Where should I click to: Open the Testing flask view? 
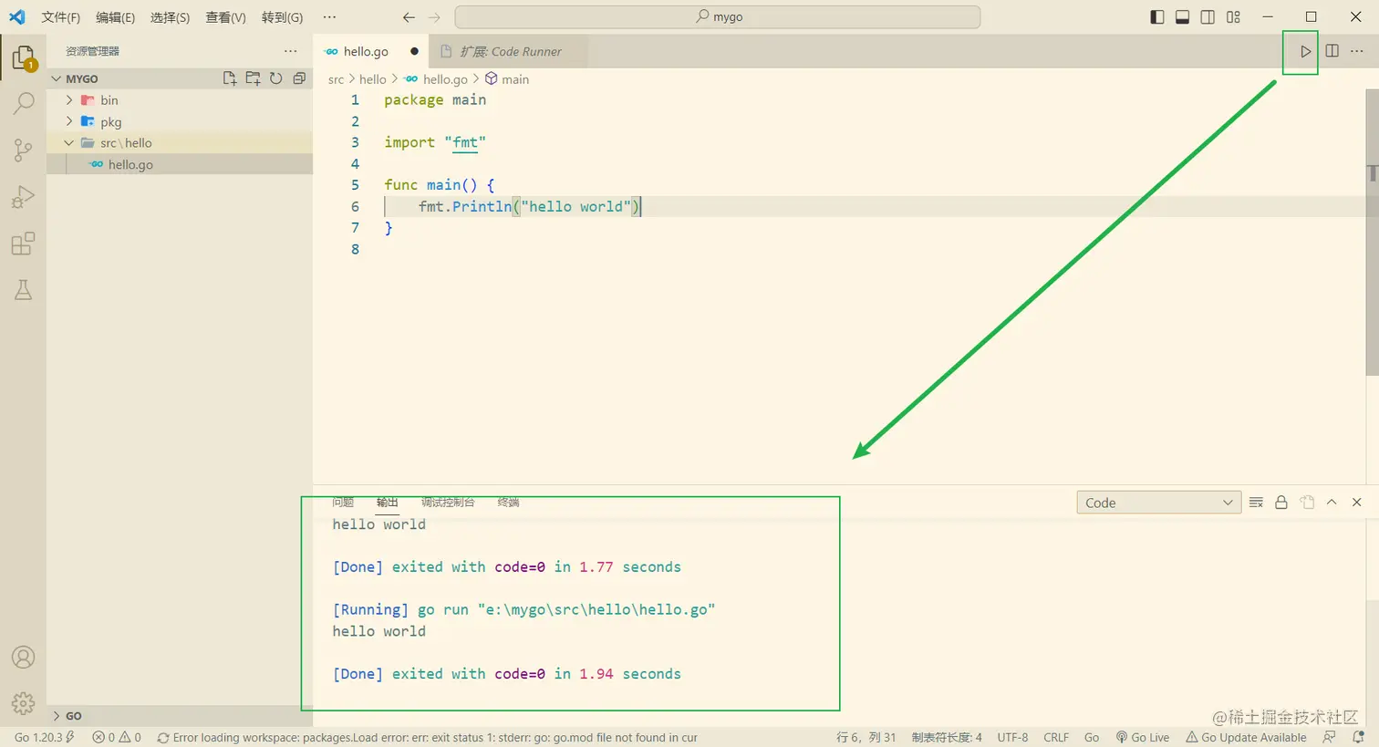pyautogui.click(x=24, y=290)
